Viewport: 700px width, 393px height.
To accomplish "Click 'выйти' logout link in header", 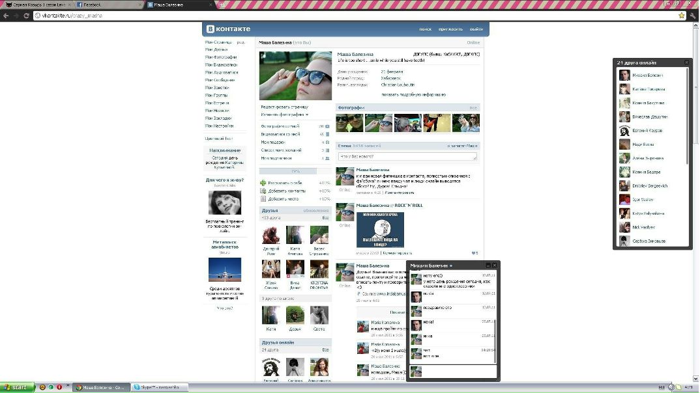I will tap(476, 29).
